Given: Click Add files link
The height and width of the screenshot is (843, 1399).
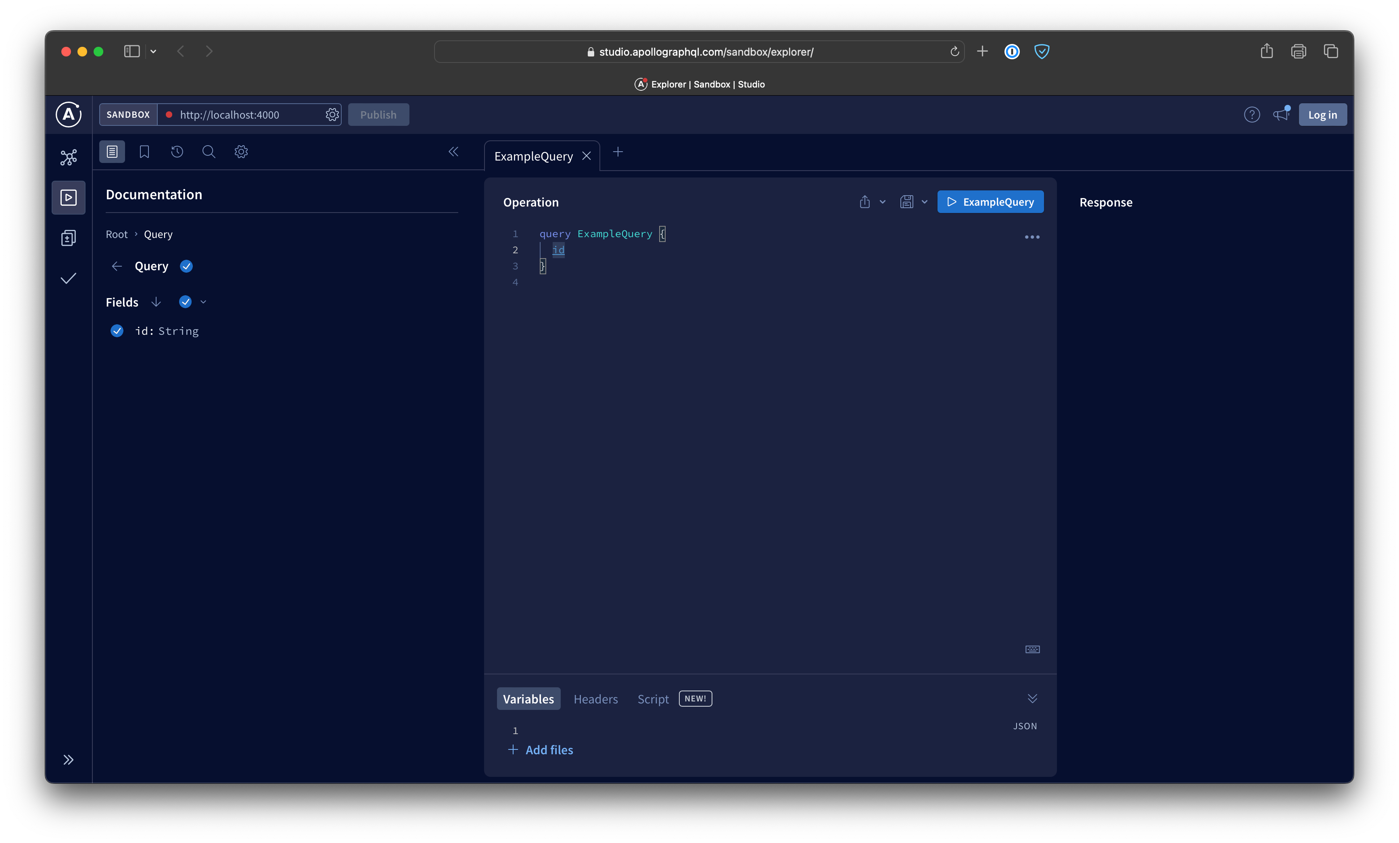Looking at the screenshot, I should click(x=541, y=750).
